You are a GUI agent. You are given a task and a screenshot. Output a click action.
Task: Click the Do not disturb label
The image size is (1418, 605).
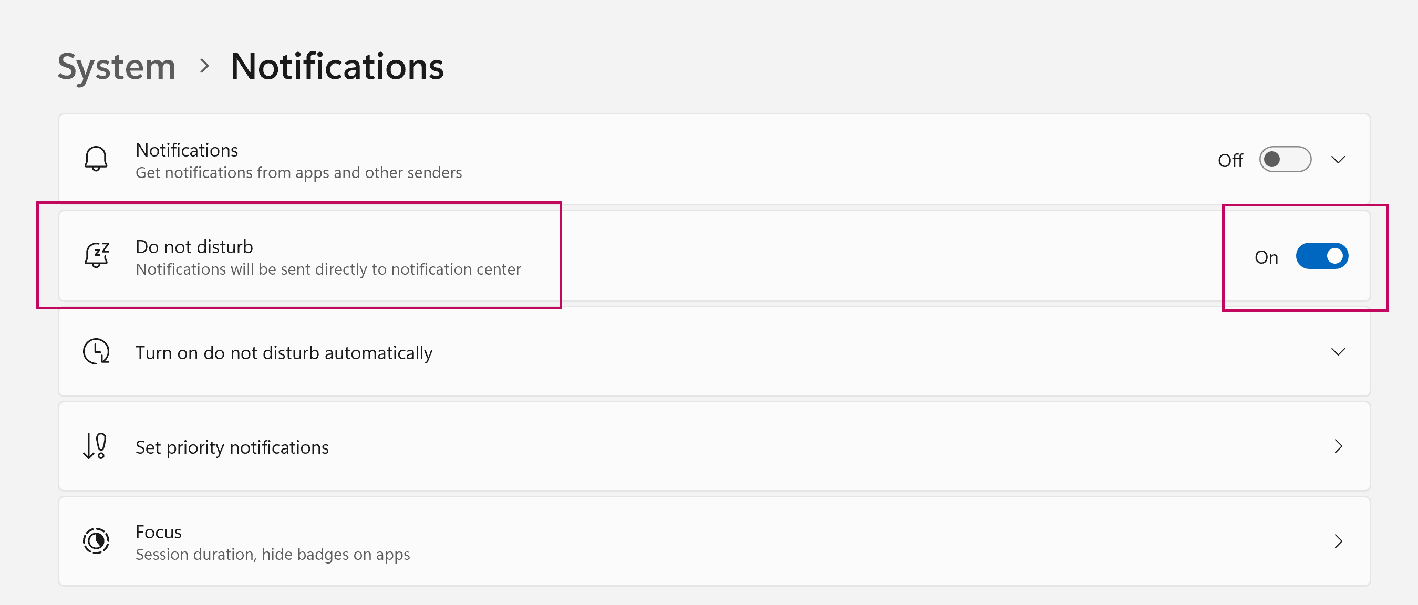click(194, 247)
